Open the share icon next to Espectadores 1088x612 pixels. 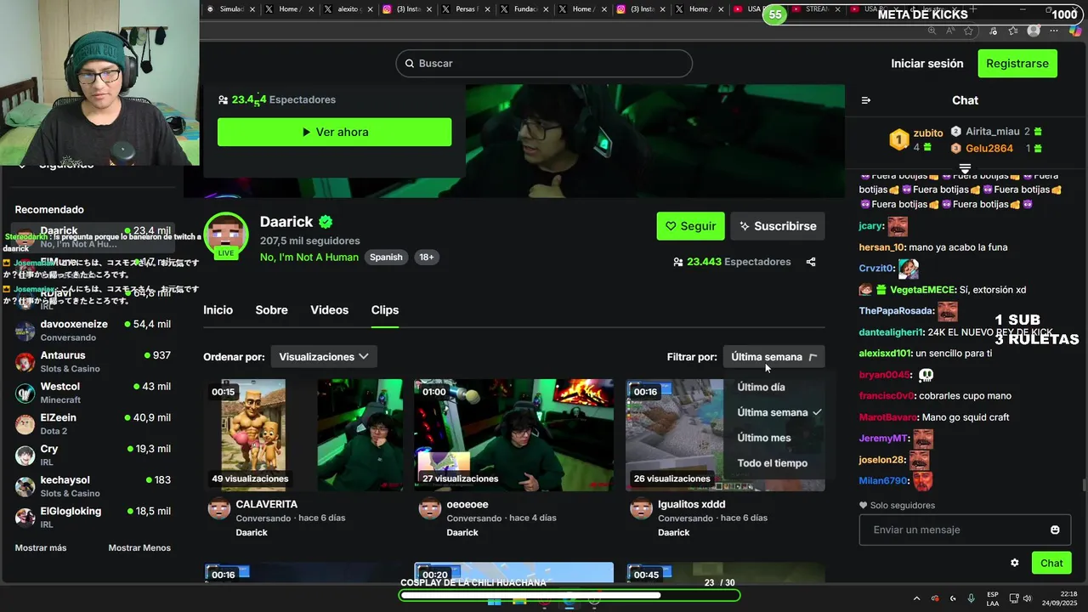pyautogui.click(x=811, y=262)
